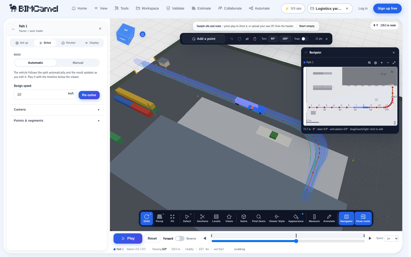Open the Items tool
Viewport: 411px width, 257px height.
tap(244, 218)
